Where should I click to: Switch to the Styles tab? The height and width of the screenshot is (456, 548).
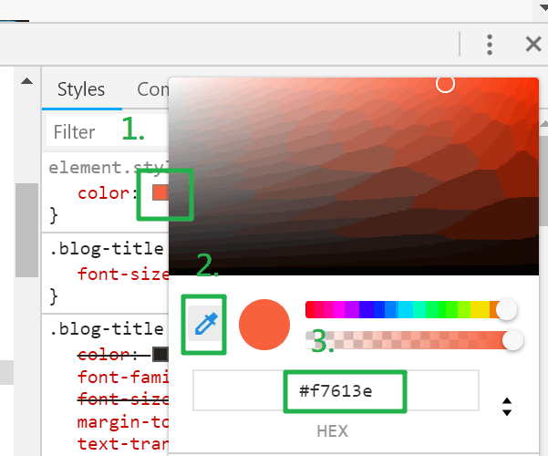81,89
